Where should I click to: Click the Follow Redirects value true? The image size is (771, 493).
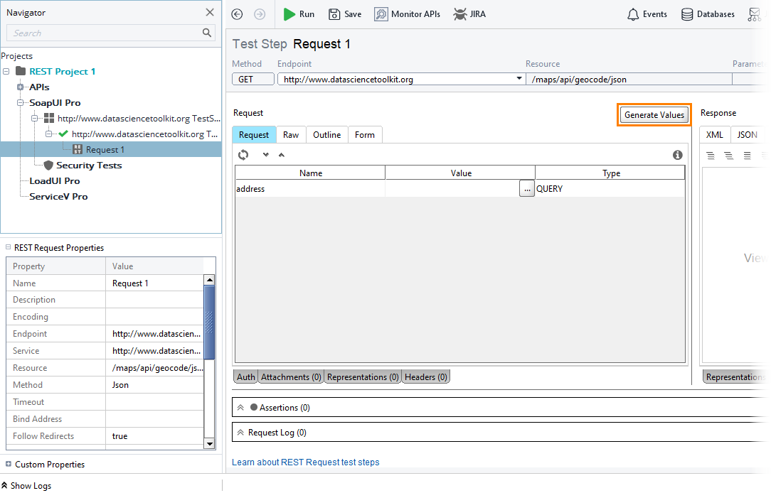(x=154, y=436)
